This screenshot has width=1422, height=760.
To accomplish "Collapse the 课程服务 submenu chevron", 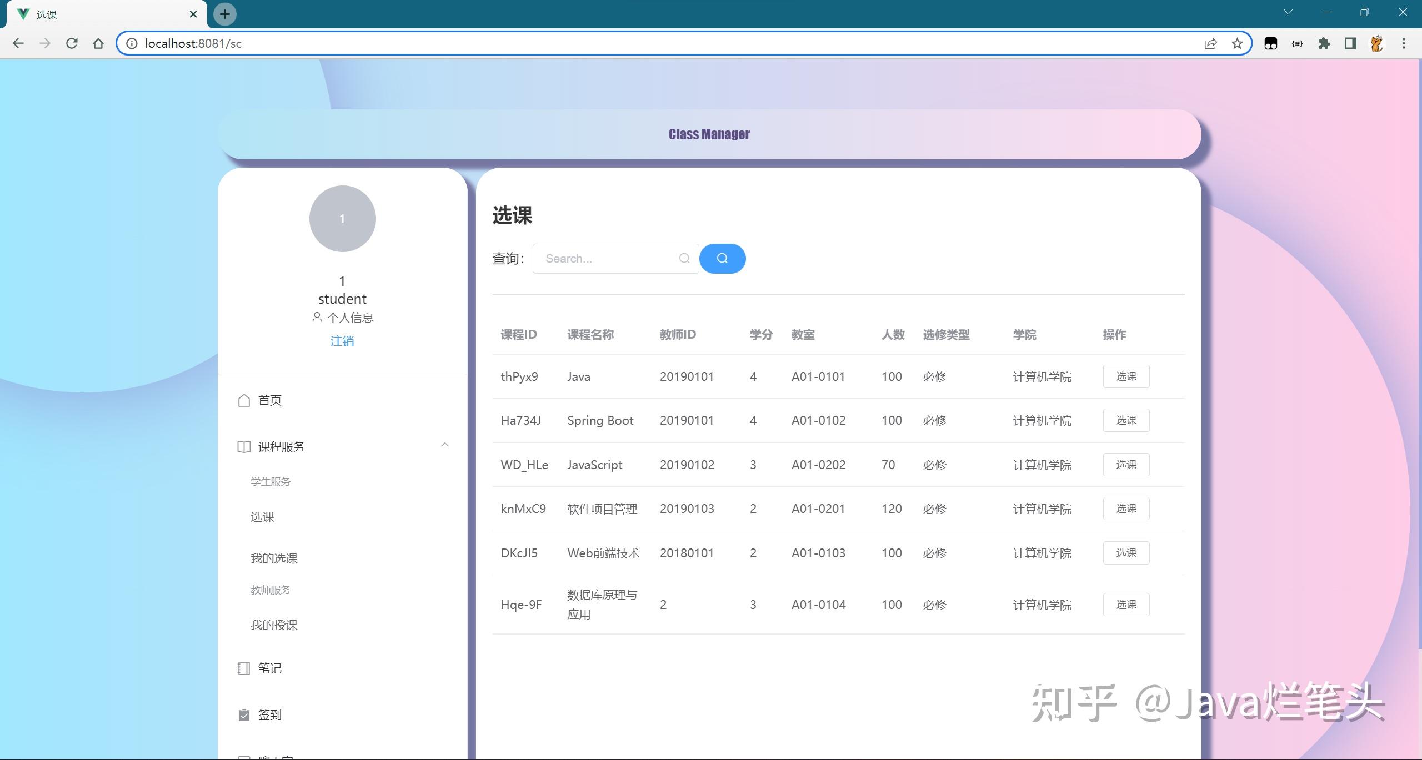I will (x=444, y=445).
